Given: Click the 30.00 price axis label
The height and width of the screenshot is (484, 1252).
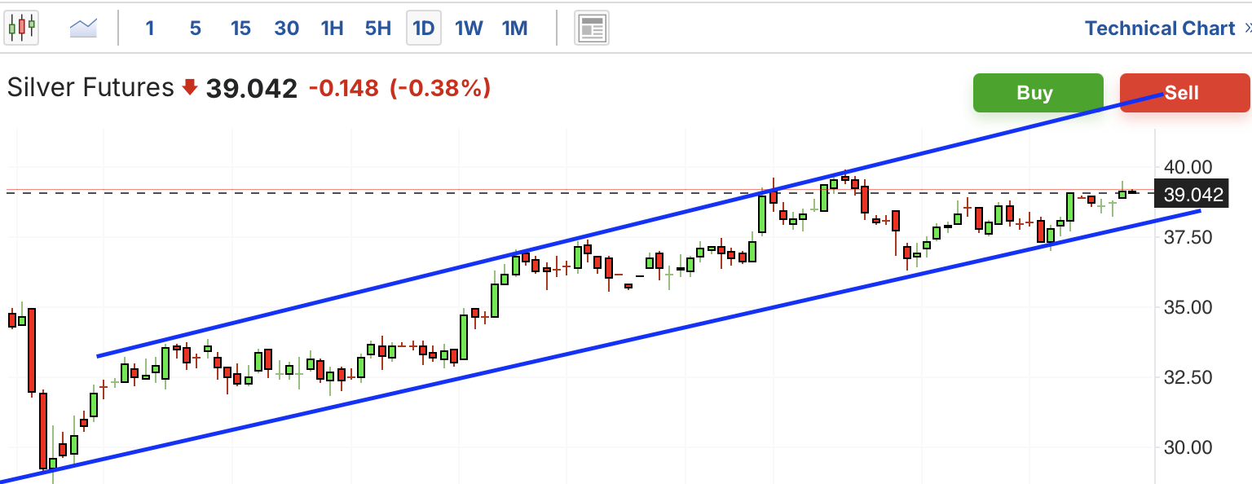Looking at the screenshot, I should [x=1188, y=447].
